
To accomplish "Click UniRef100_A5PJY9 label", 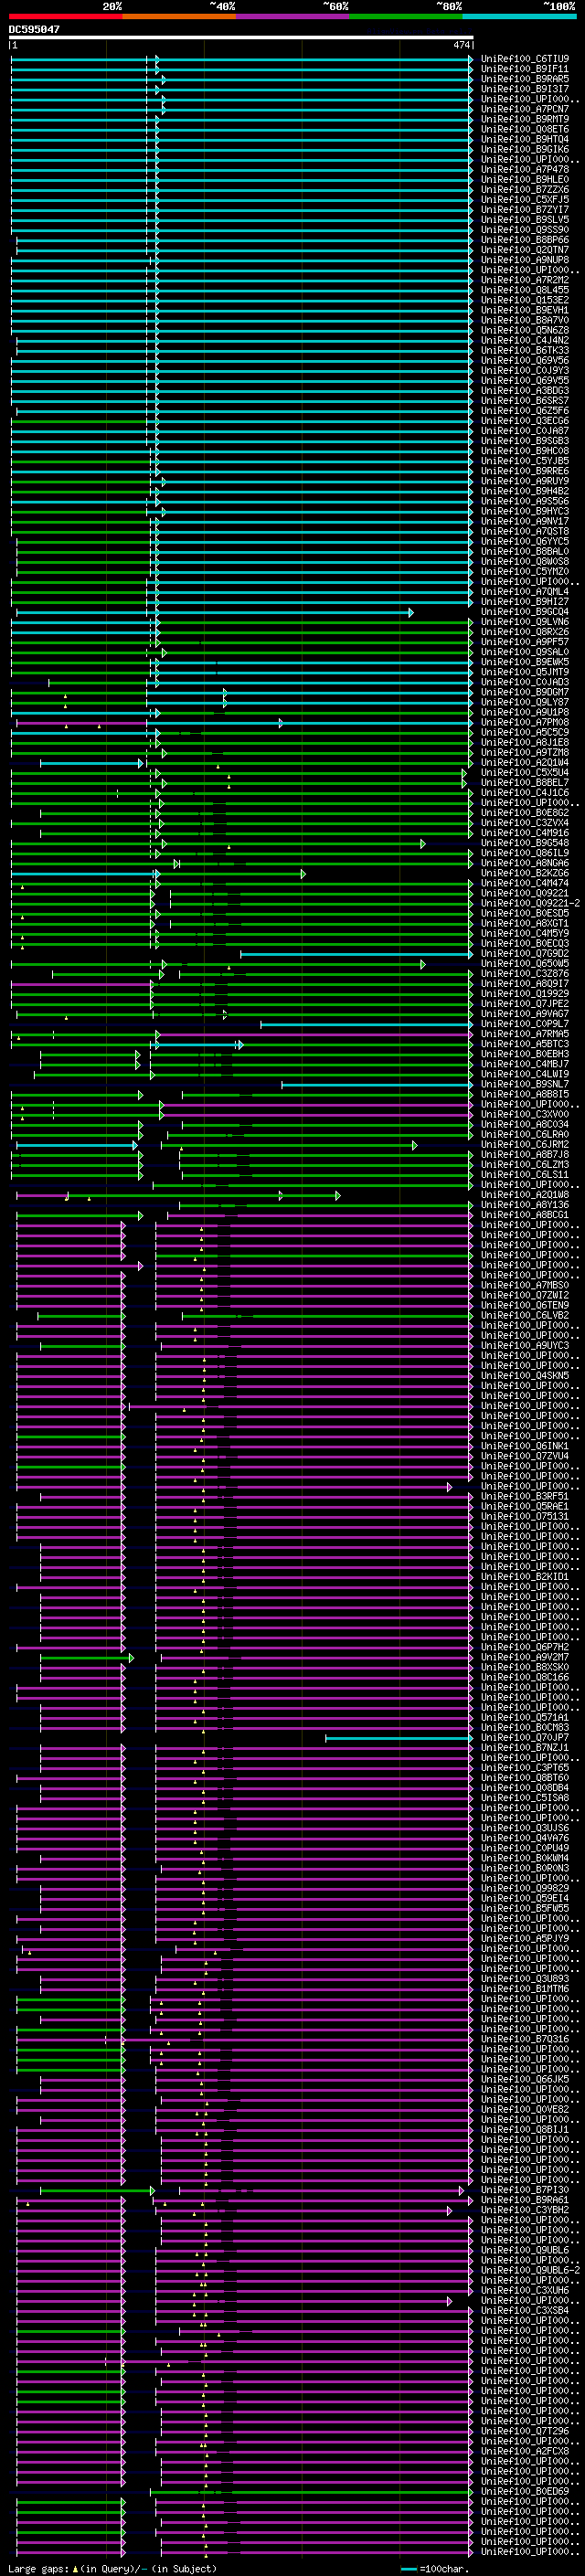I will pyautogui.click(x=525, y=1938).
